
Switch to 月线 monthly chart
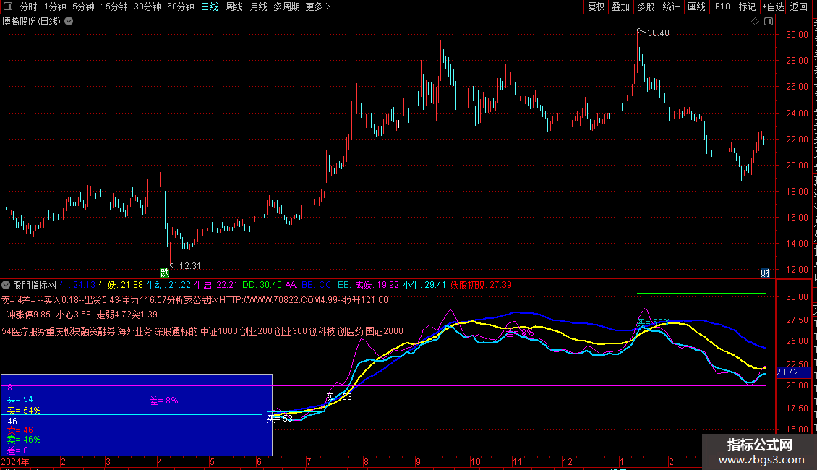point(258,7)
